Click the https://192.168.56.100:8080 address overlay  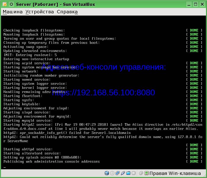tap(103, 92)
